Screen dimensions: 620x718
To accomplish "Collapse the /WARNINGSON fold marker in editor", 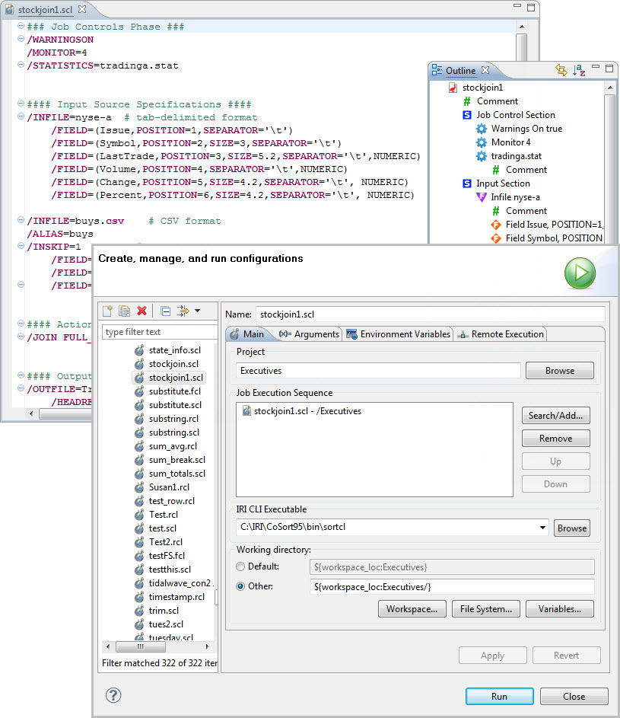I will tap(21, 39).
